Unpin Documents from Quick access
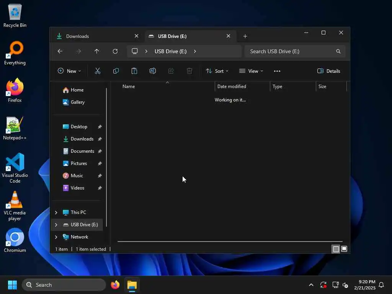 [100, 151]
